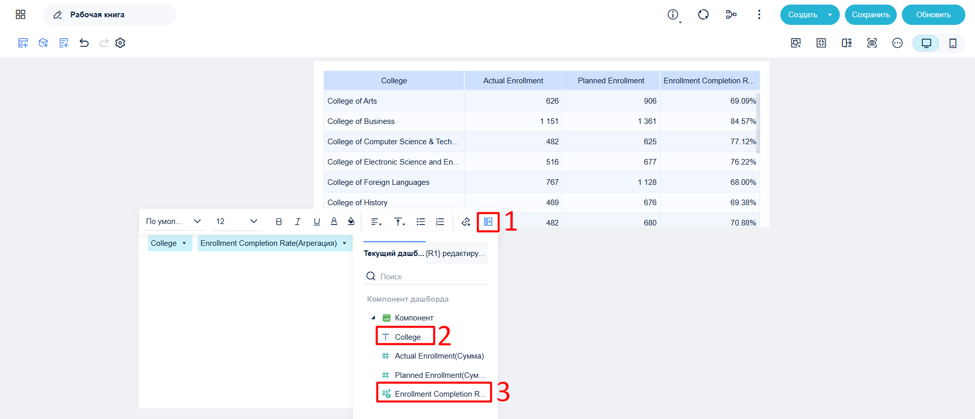Switch to desktop layout view
The width and height of the screenshot is (975, 419).
coord(926,43)
